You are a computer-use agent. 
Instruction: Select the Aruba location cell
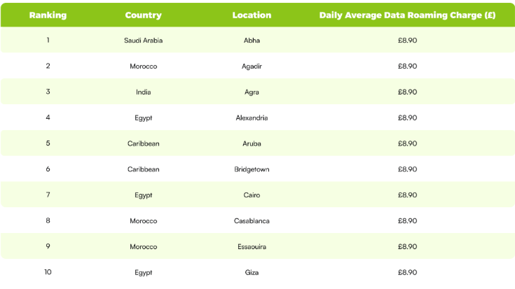click(252, 143)
